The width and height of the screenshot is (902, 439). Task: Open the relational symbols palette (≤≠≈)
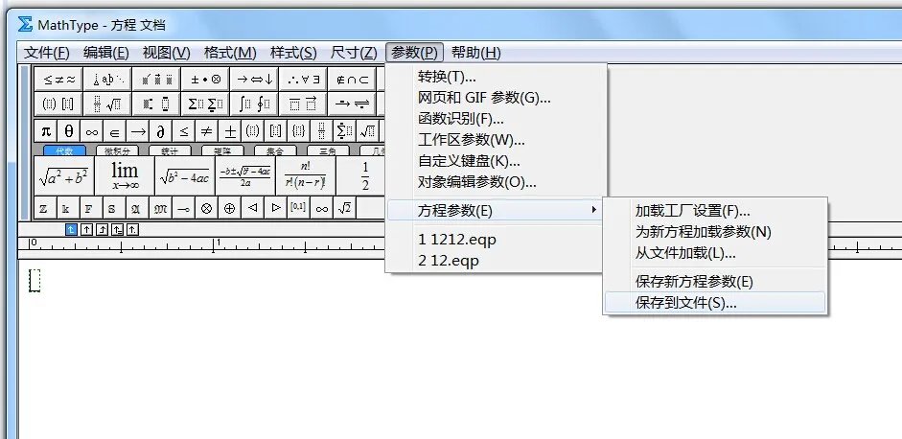point(58,80)
